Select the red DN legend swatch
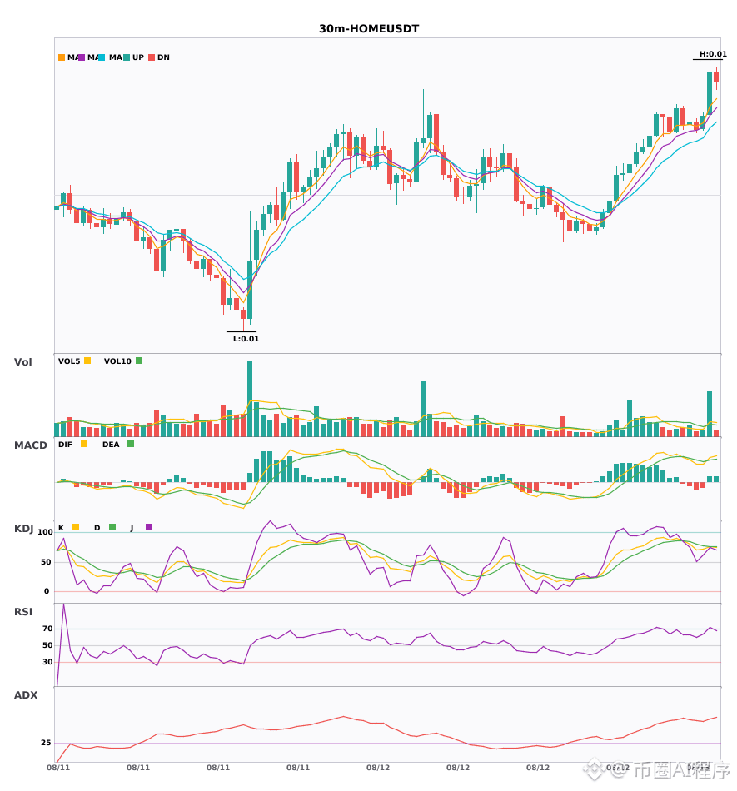Viewport: 737px width, 791px height. [x=152, y=57]
